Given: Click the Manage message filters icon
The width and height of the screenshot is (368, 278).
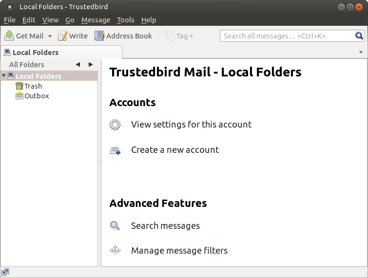Looking at the screenshot, I should pyautogui.click(x=115, y=251).
